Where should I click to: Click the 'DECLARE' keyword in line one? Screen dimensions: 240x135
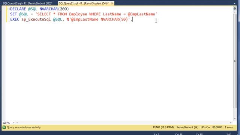pos(18,9)
